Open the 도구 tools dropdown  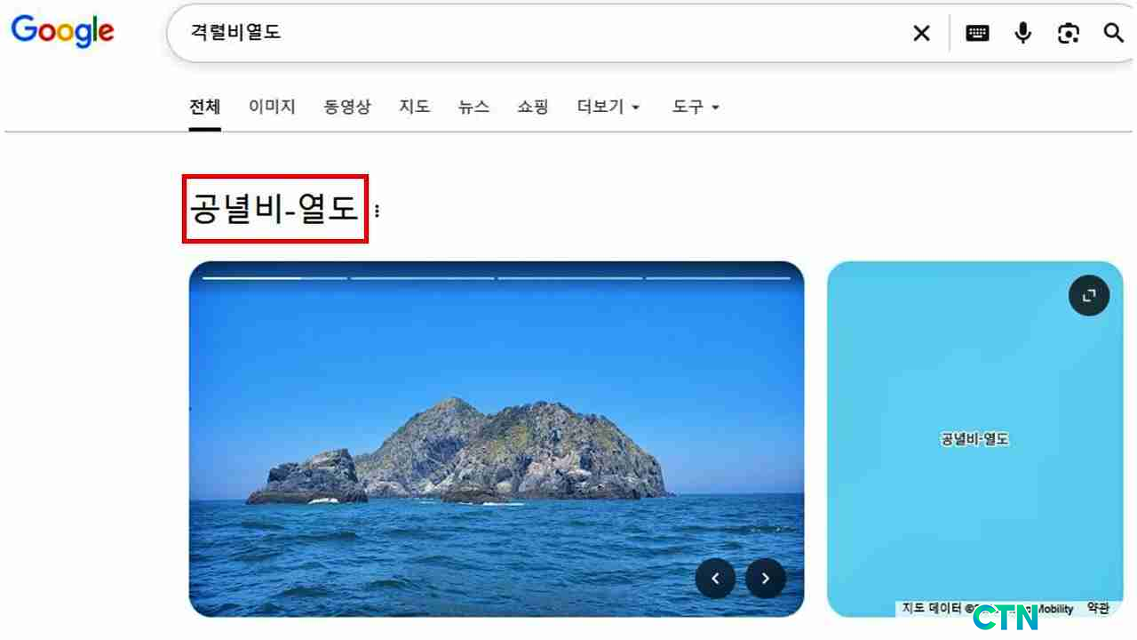coord(696,107)
